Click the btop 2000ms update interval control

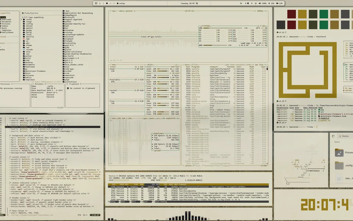[x=260, y=11]
